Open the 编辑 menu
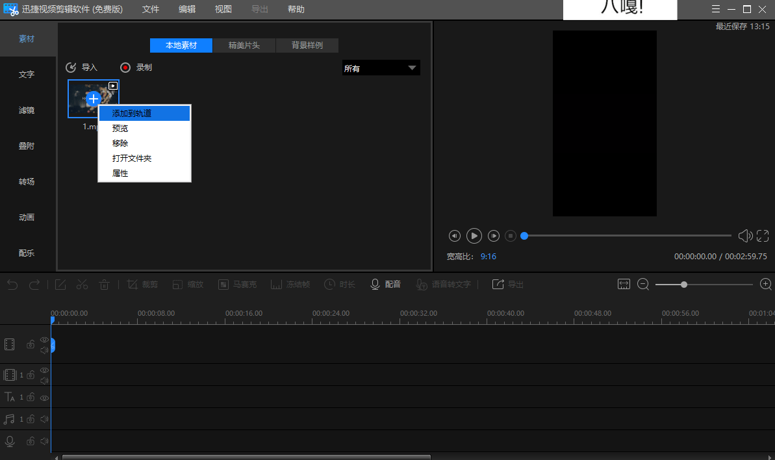 [187, 9]
